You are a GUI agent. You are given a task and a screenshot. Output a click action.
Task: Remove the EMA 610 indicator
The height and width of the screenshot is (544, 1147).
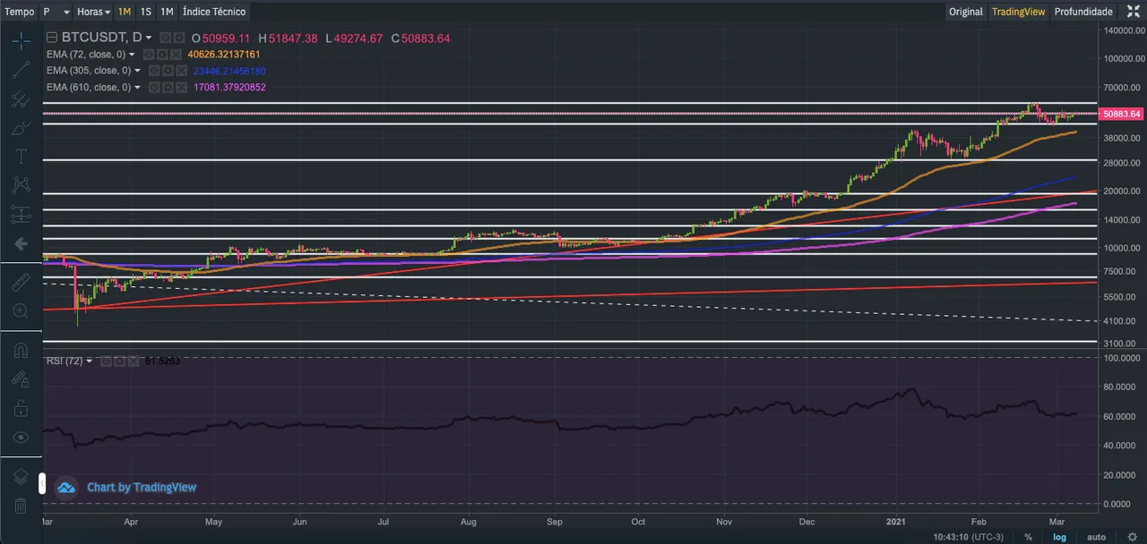pyautogui.click(x=181, y=88)
